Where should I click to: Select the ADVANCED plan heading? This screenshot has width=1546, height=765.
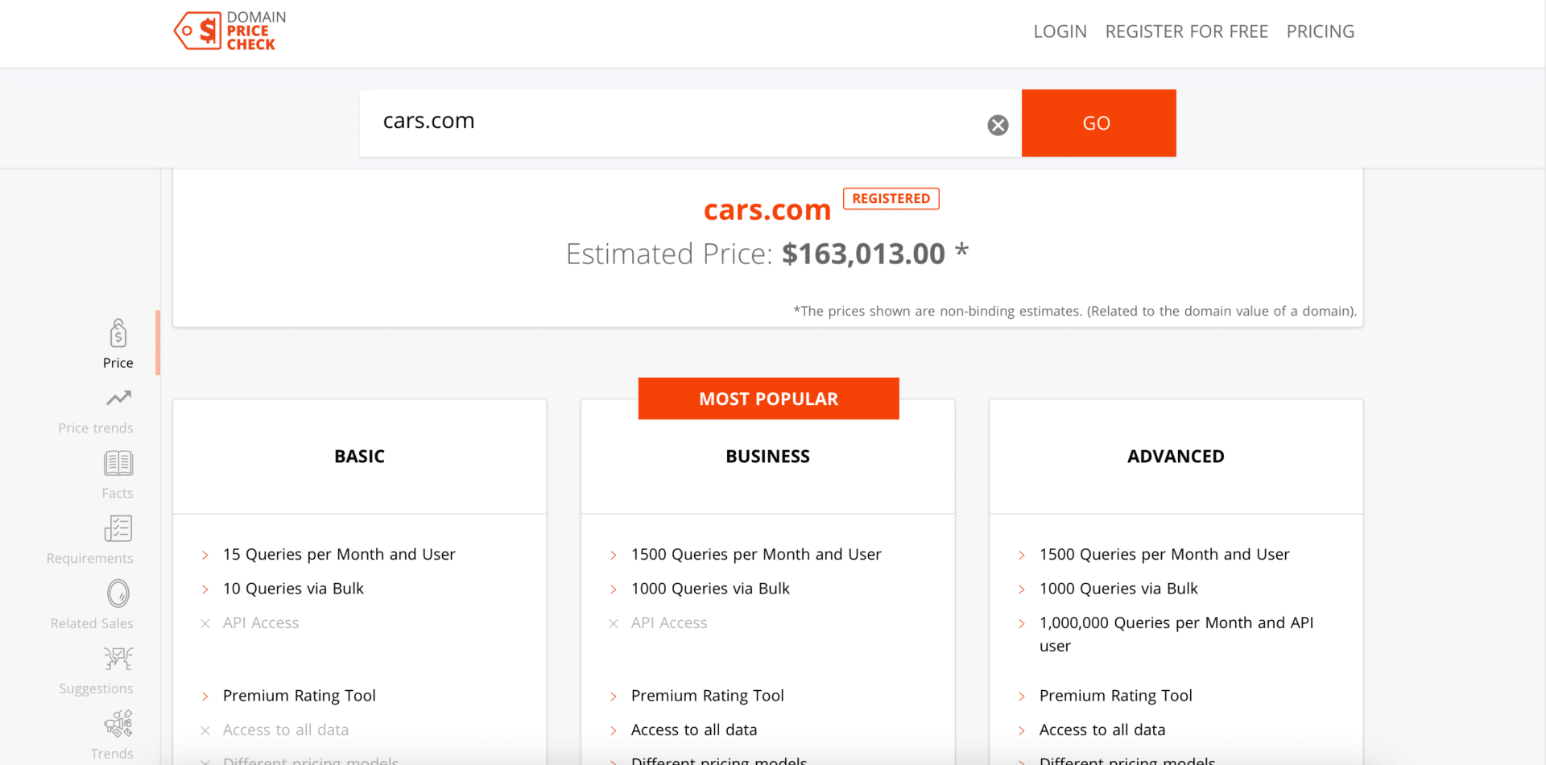(1176, 457)
